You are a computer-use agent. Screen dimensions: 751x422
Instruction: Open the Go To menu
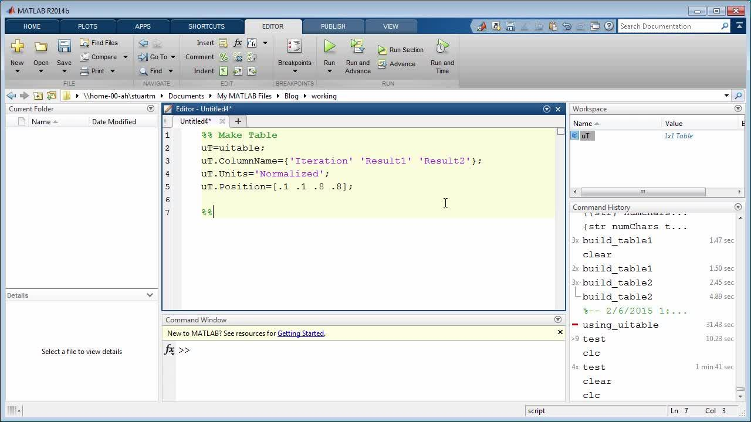click(157, 57)
